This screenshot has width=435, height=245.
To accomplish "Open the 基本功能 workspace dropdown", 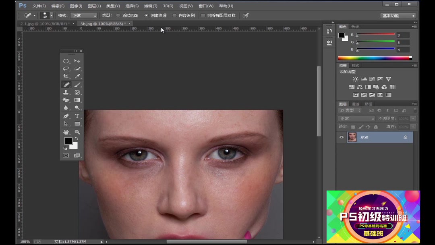I will [x=398, y=16].
